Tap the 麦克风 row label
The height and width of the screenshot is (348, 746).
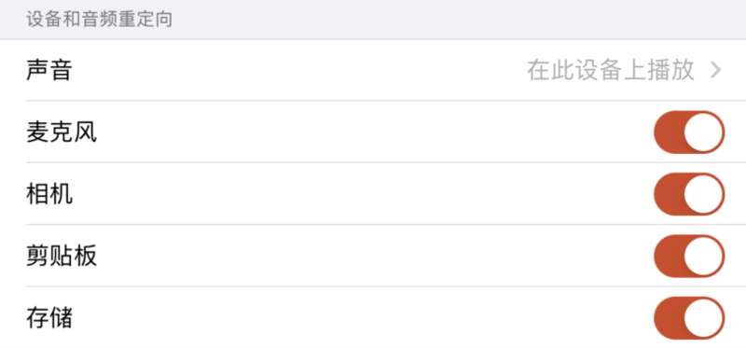click(x=62, y=132)
